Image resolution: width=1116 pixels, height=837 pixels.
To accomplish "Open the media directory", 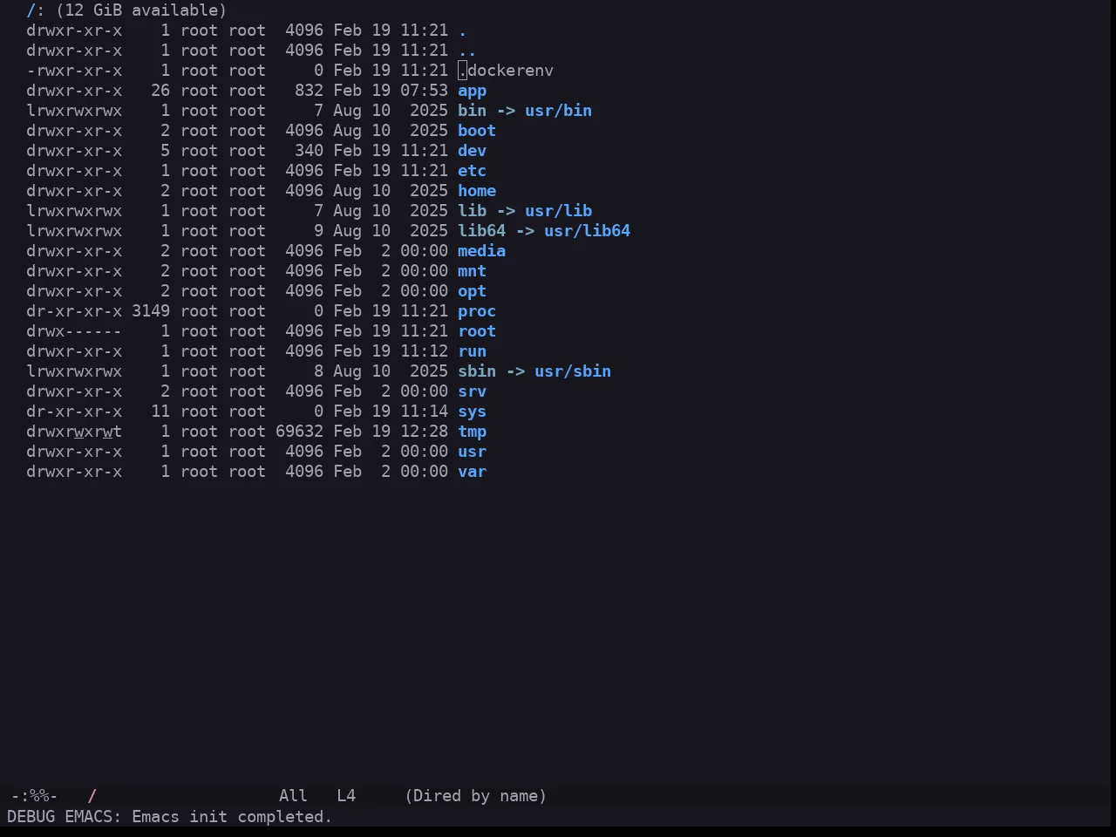I will pos(481,251).
